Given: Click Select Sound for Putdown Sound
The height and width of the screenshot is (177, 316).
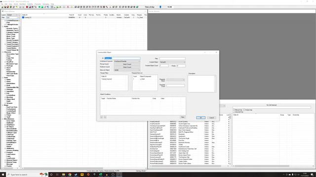Looking at the screenshot, I should point(127,67).
